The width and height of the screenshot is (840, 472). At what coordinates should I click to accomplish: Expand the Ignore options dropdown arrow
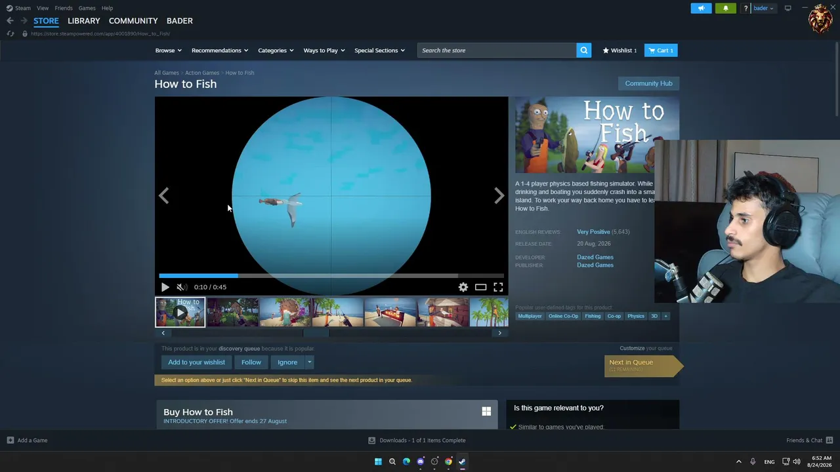(309, 363)
